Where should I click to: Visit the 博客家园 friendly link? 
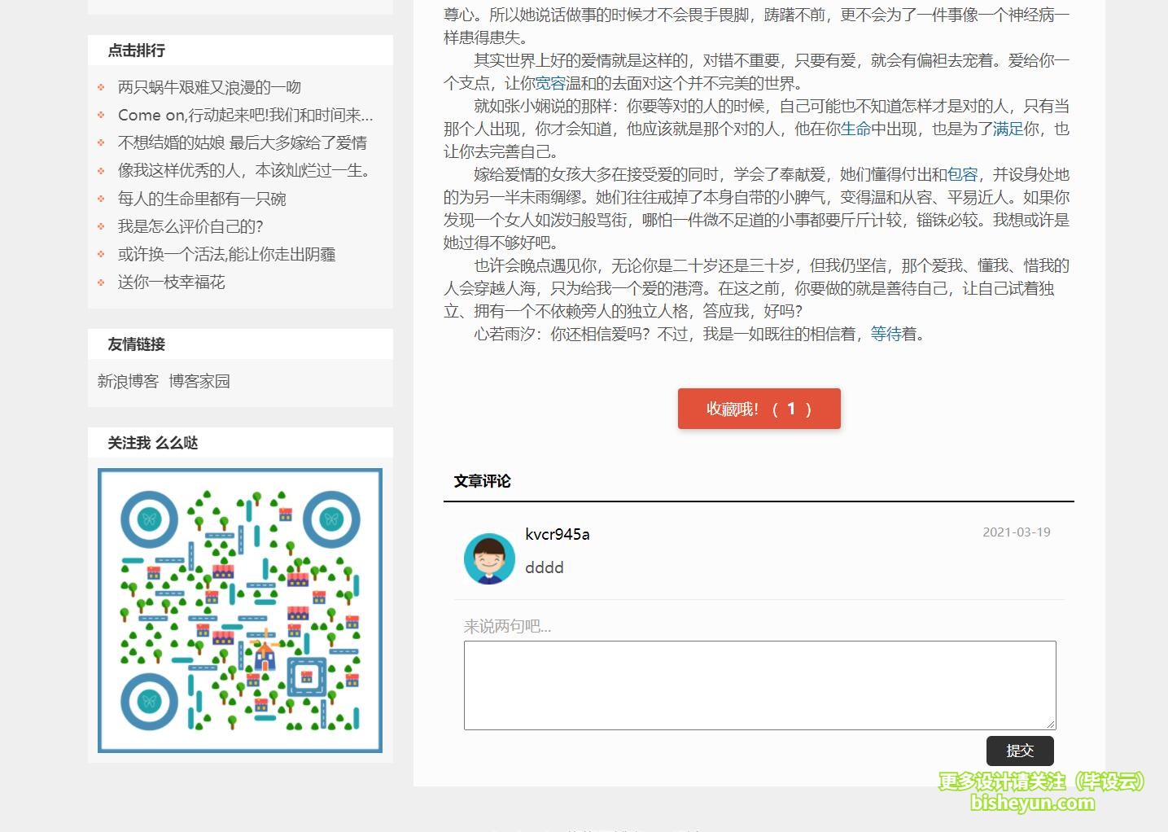coord(199,381)
